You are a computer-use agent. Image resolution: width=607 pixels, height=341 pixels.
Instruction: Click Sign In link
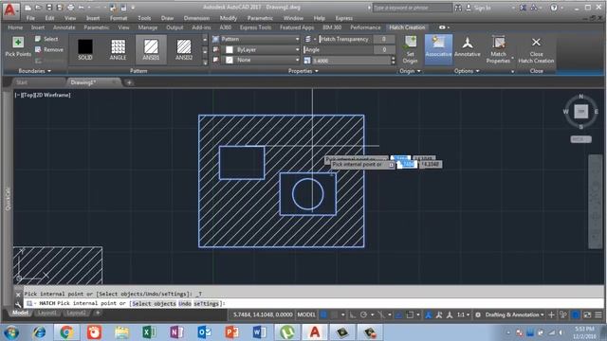tap(483, 8)
